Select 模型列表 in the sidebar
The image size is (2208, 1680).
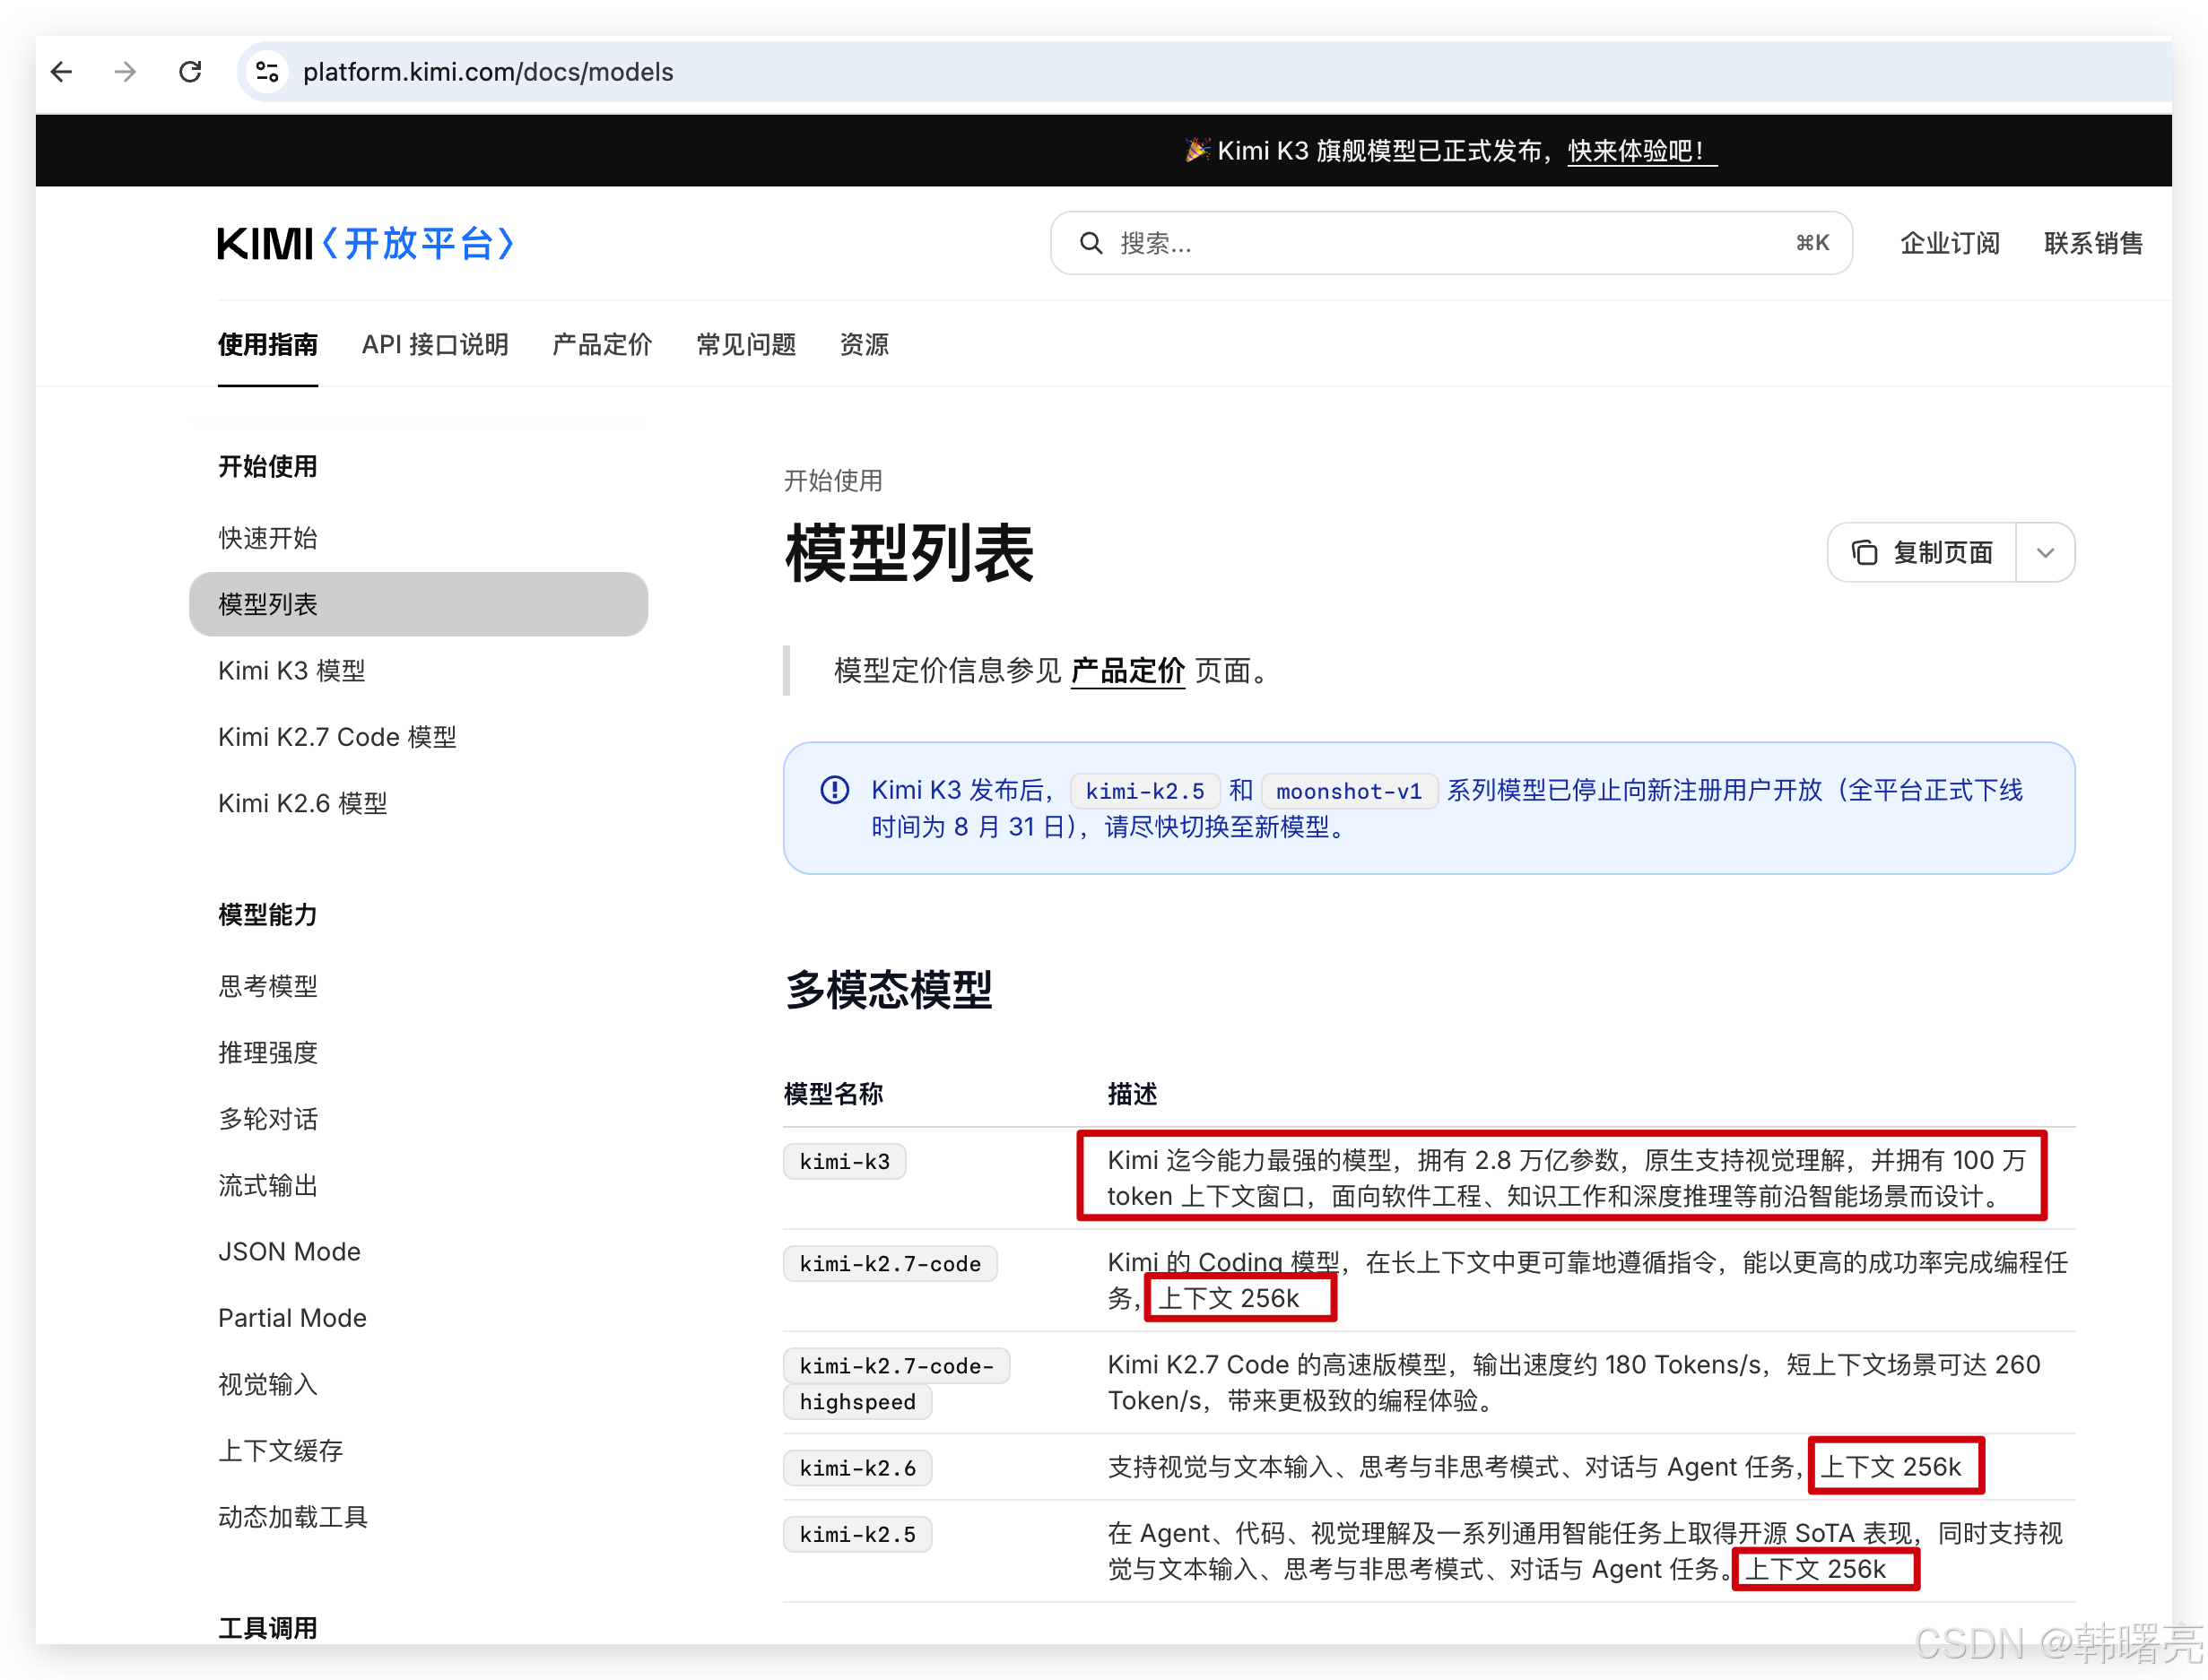418,604
